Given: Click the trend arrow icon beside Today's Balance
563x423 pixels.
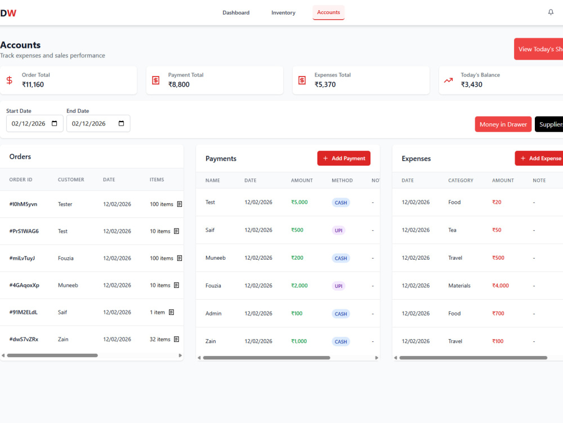Looking at the screenshot, I should [448, 80].
